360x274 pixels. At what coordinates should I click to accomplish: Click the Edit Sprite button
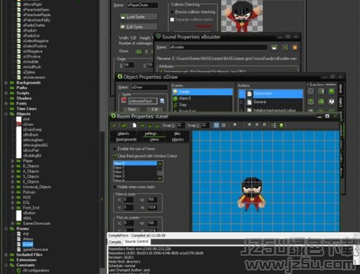pyautogui.click(x=138, y=27)
